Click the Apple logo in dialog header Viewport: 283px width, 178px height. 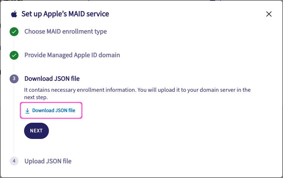click(14, 14)
